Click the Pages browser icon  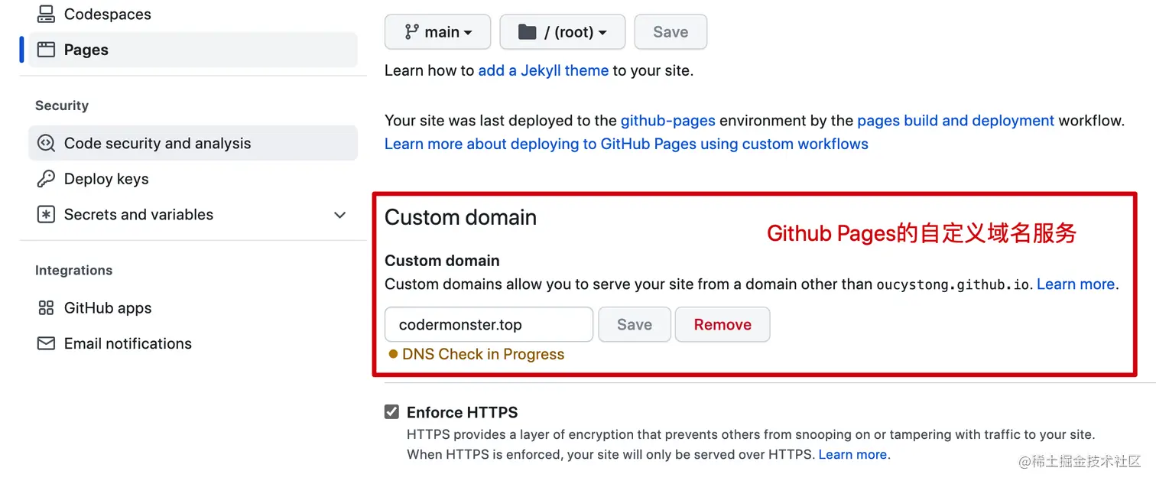[x=46, y=50]
